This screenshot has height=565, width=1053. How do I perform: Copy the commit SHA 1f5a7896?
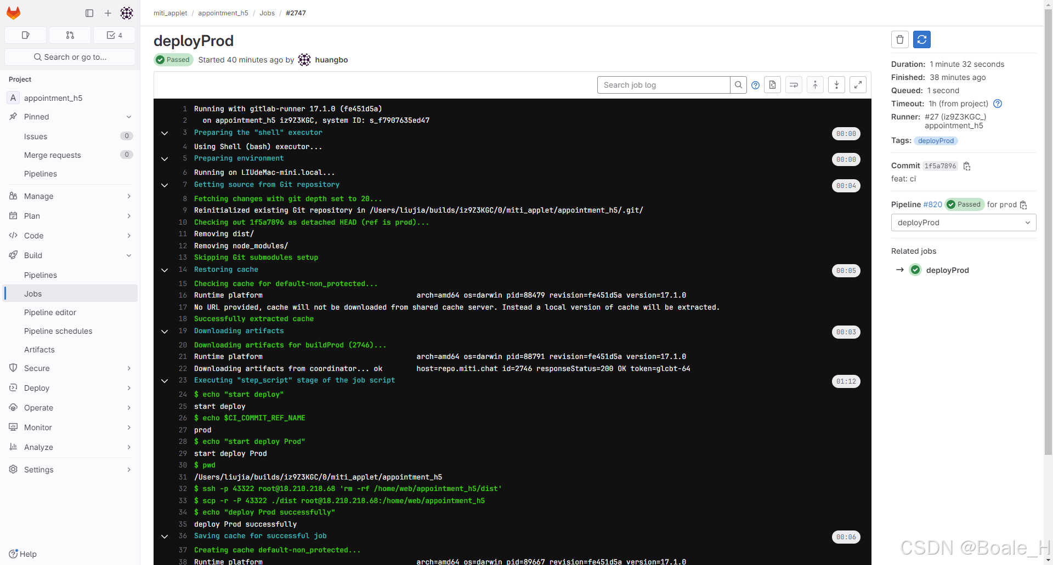click(x=967, y=166)
